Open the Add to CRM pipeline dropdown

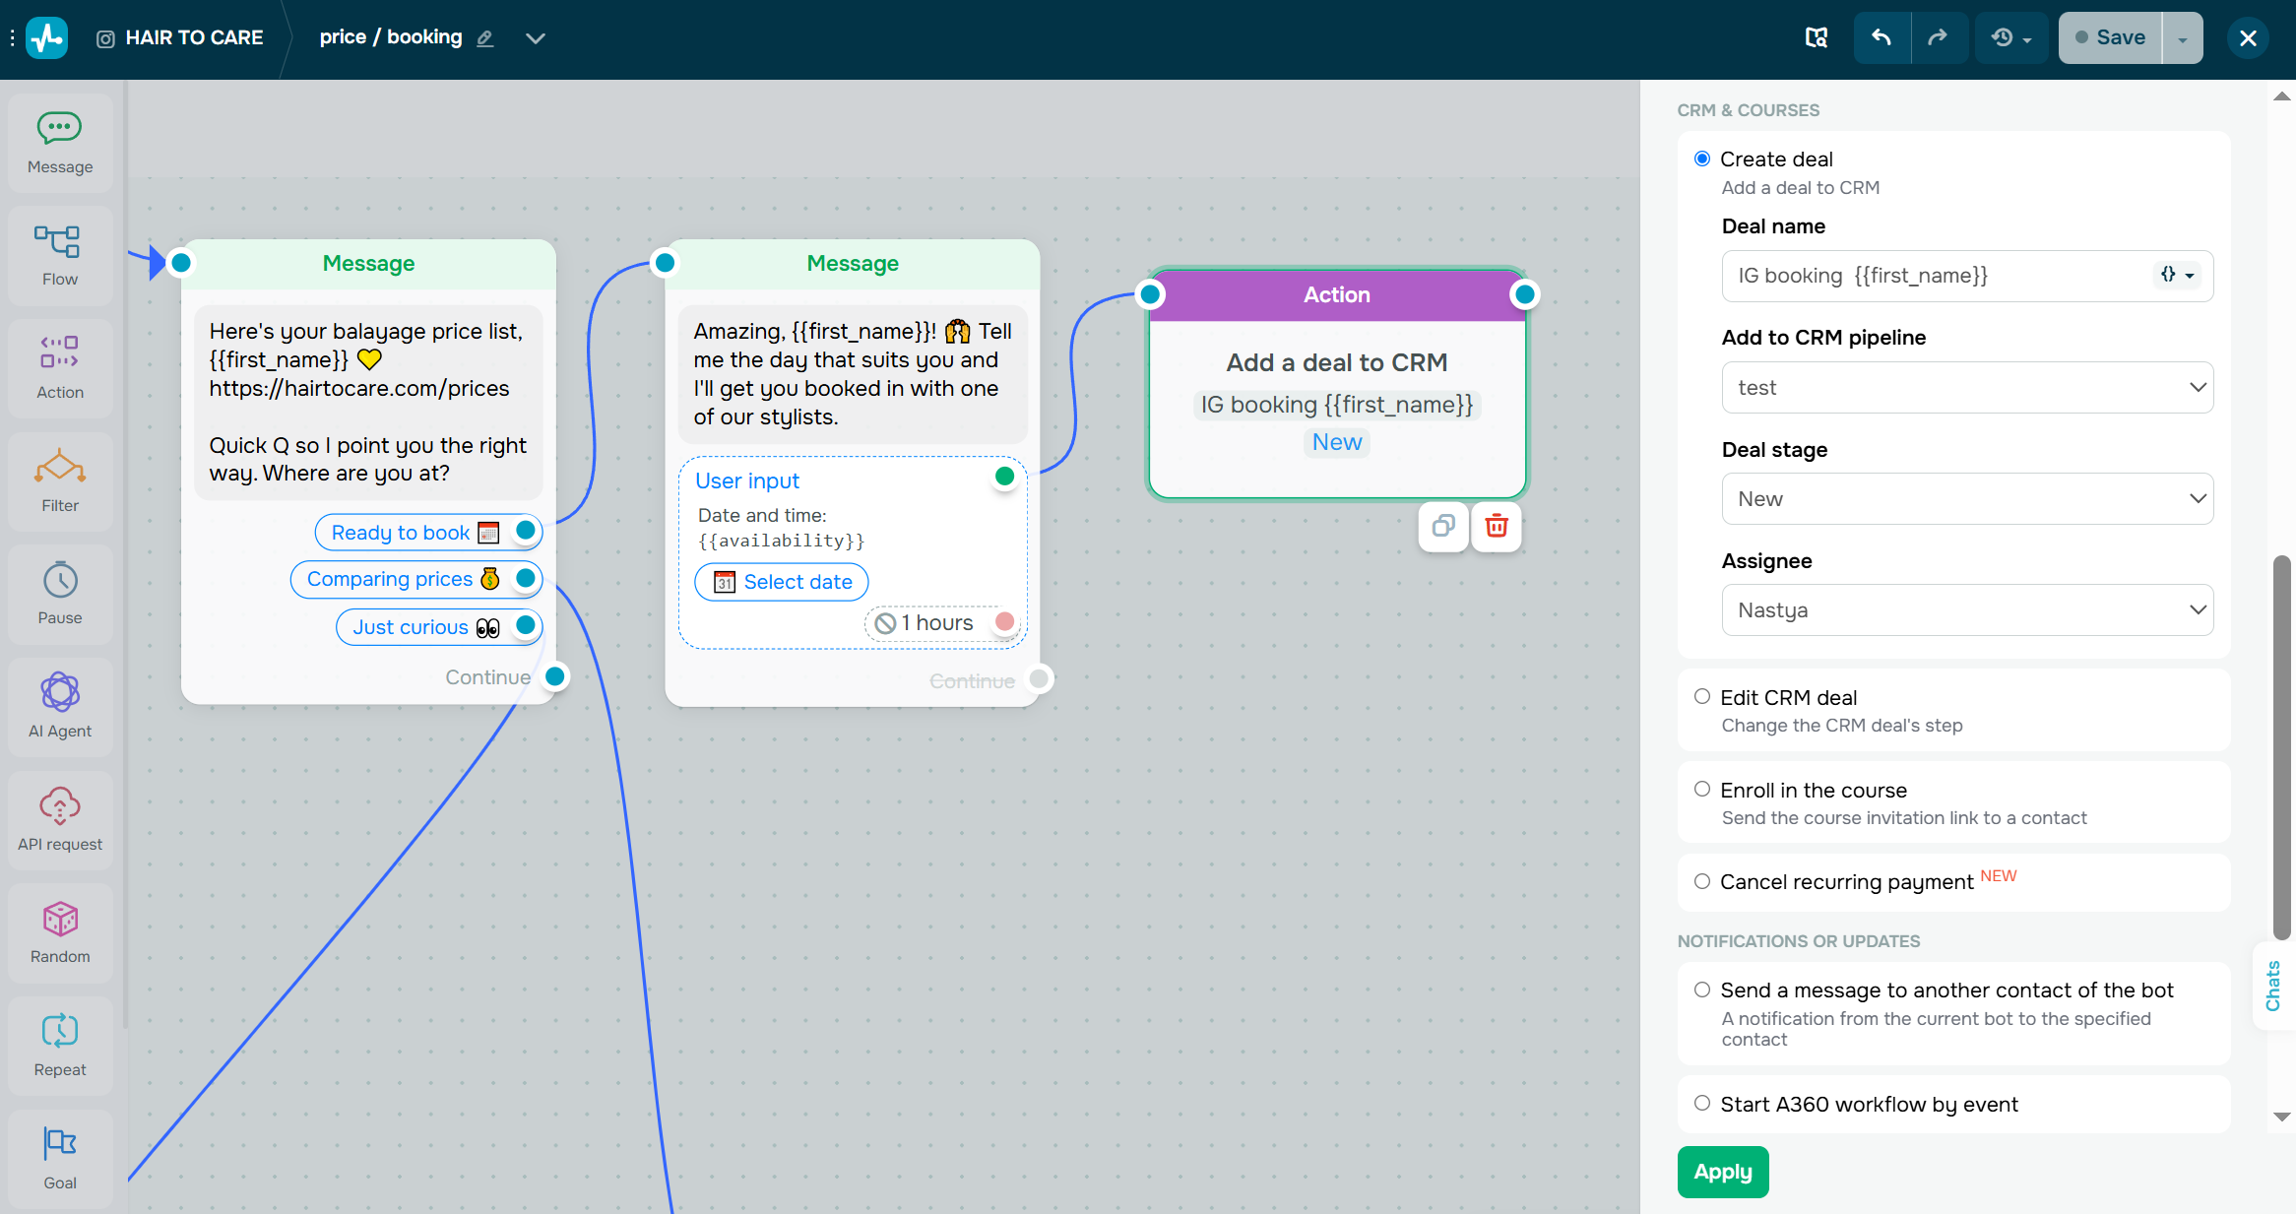pos(1967,388)
